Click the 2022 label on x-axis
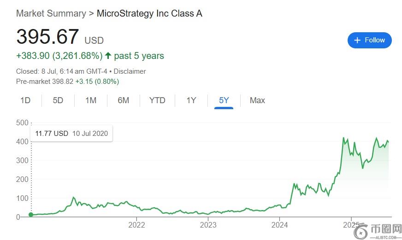402x240 pixels. pyautogui.click(x=136, y=225)
